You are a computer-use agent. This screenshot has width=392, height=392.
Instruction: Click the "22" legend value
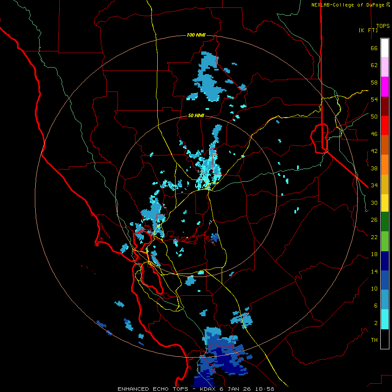(x=374, y=237)
